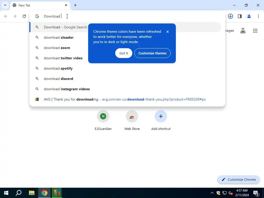The width and height of the screenshot is (264, 198).
Task: Open the Windows Security tray icon
Action: point(218,193)
